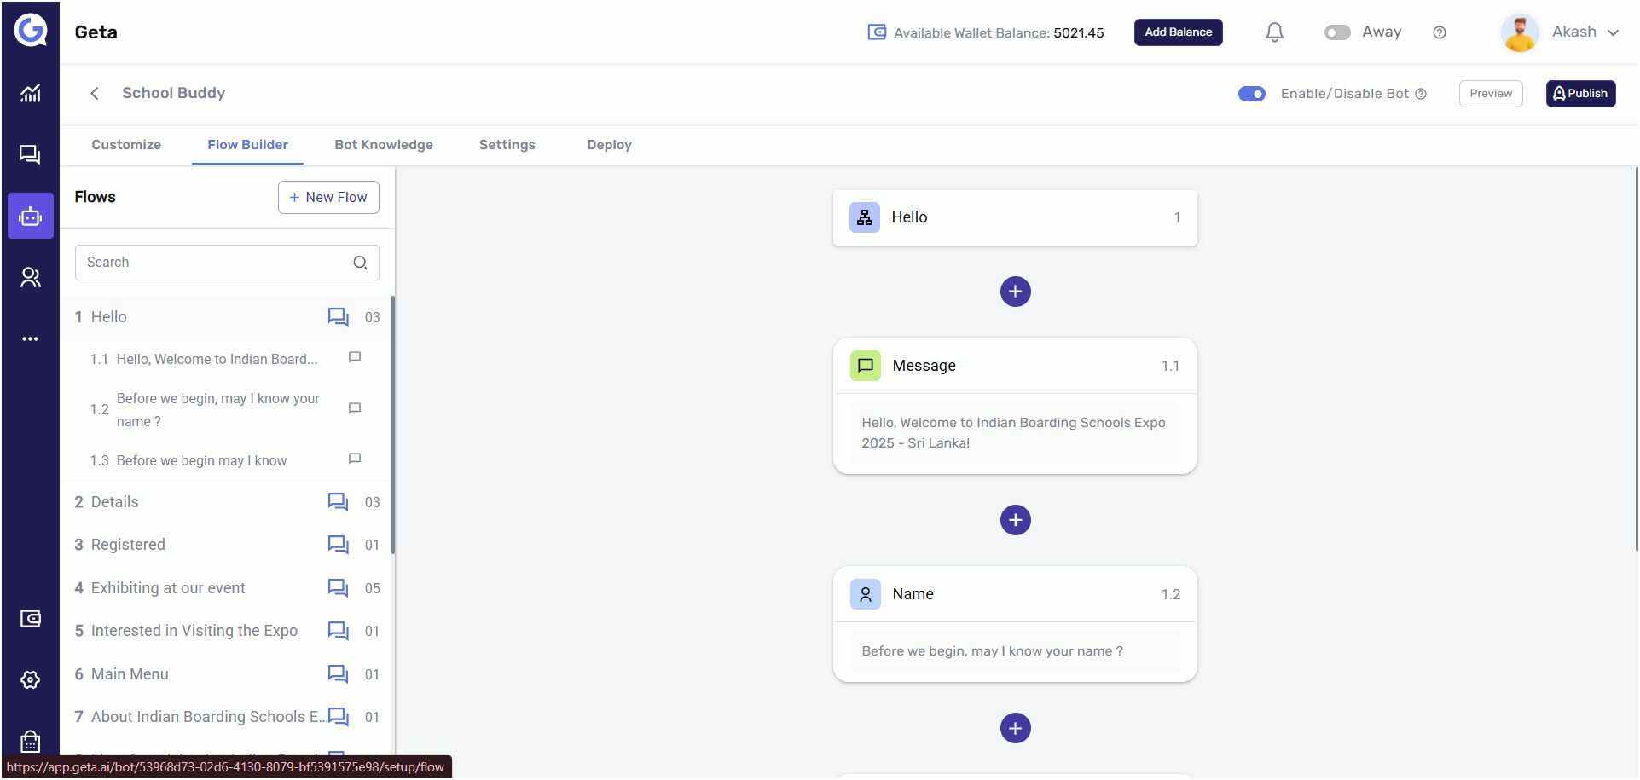The image size is (1640, 780).
Task: Click the Flows list scrollbar
Action: [x=393, y=425]
